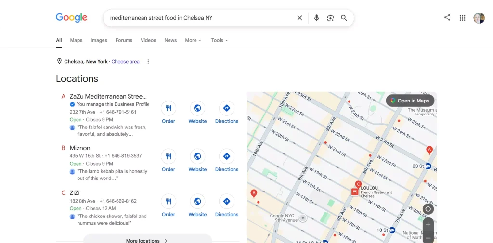Switch to the News tab
This screenshot has width=493, height=243.
(170, 40)
